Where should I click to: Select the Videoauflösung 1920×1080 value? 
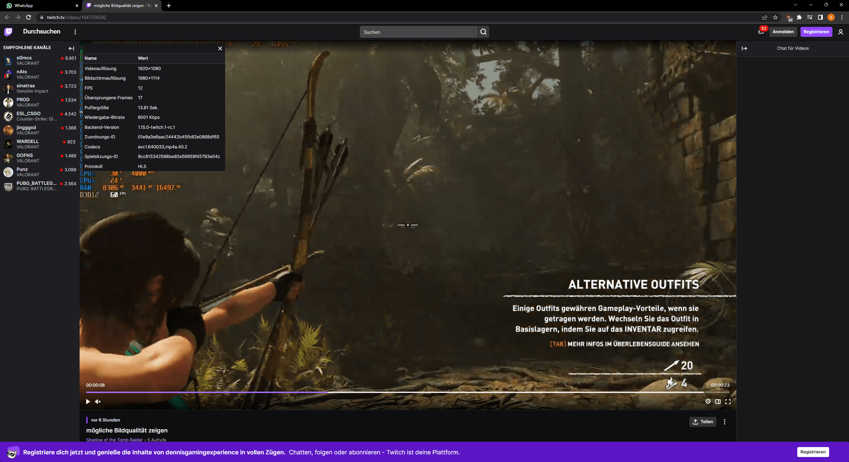(x=149, y=68)
